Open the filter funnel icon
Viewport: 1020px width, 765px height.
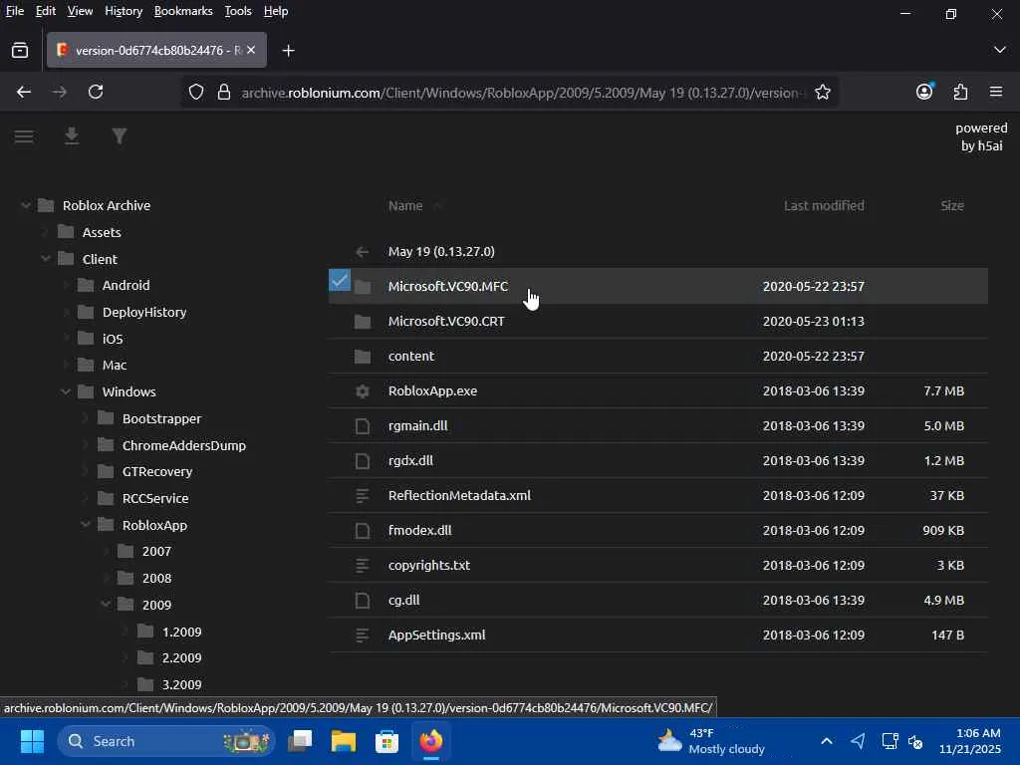click(120, 135)
